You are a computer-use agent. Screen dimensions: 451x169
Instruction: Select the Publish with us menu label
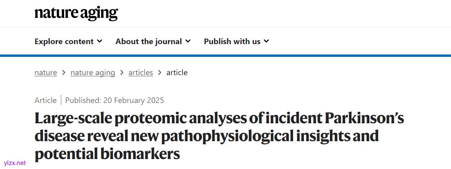click(232, 41)
